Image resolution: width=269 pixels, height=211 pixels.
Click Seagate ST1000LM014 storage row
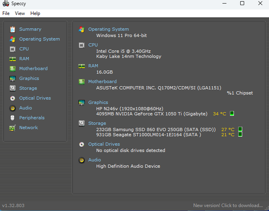(149, 135)
